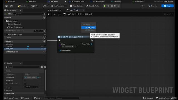Viewport: 178px width, 100px height.
Task: Open play options three-dot menu
Action: point(118,6)
